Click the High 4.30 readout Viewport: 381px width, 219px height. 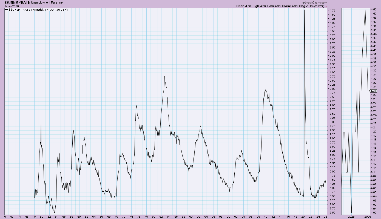pyautogui.click(x=259, y=6)
